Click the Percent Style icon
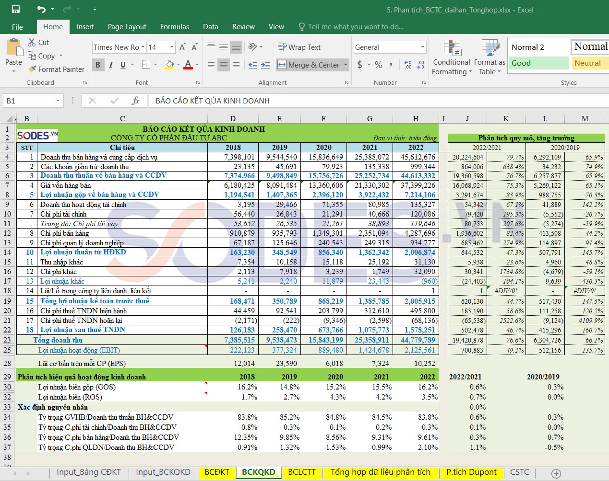Image resolution: width=609 pixels, height=481 pixels. click(379, 65)
